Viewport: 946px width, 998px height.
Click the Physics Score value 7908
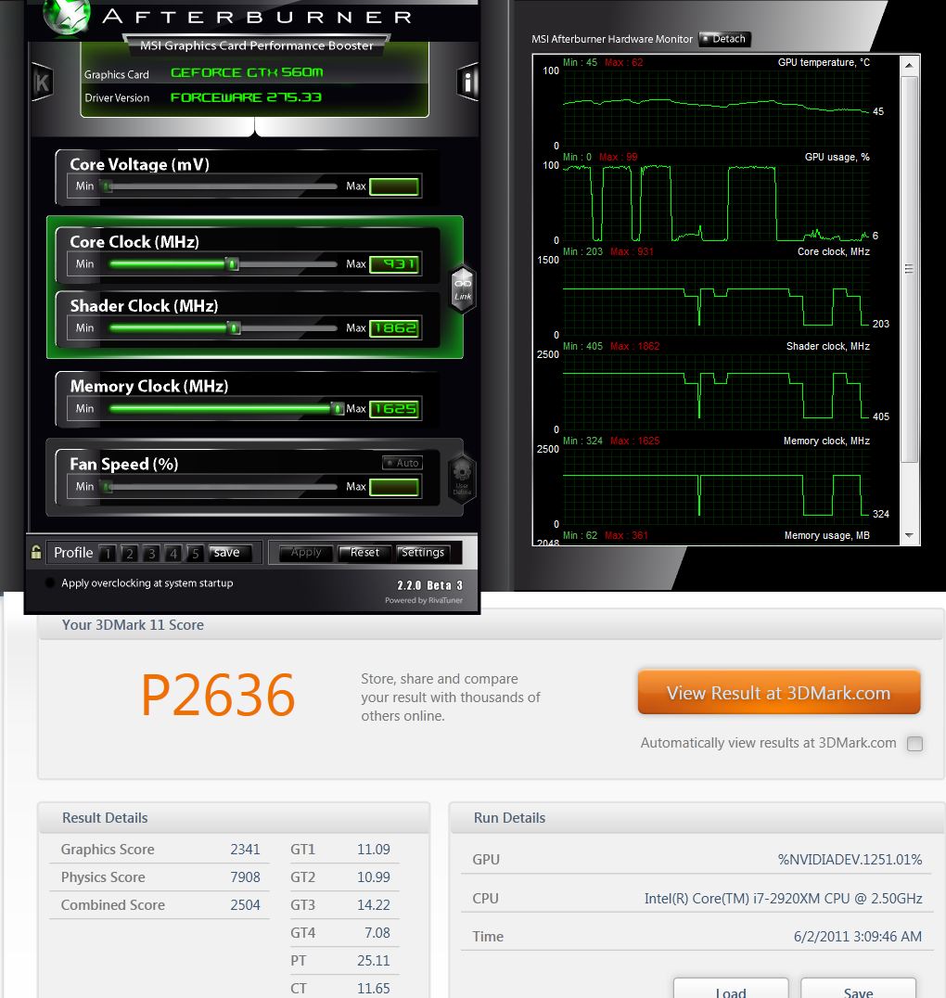pos(245,877)
